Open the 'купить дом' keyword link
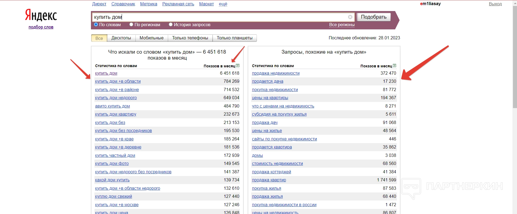 pos(106,73)
